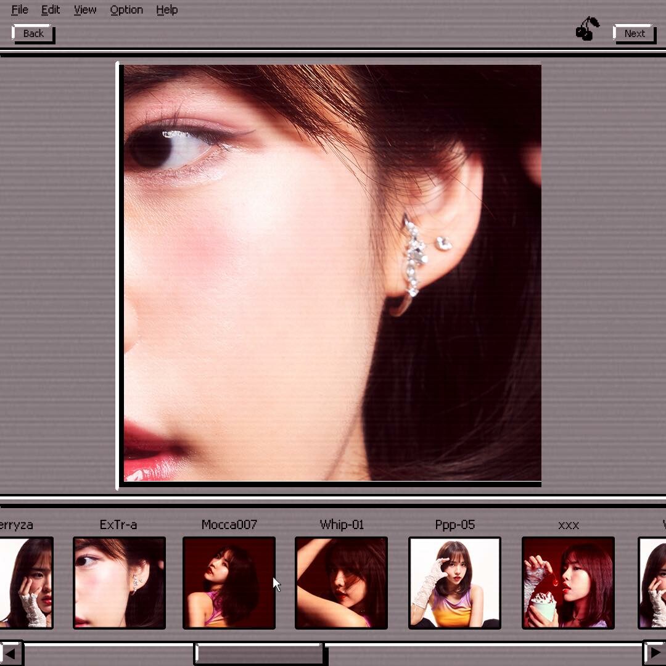The image size is (666, 666).
Task: Open the Help menu
Action: (x=166, y=10)
